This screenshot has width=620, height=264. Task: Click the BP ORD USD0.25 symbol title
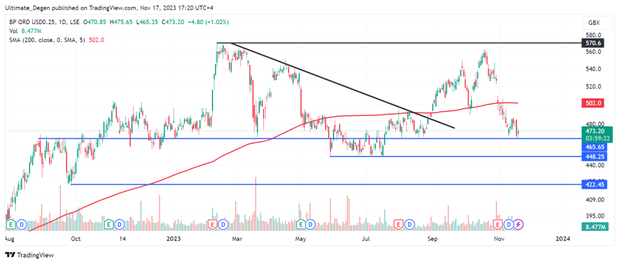[x=34, y=22]
